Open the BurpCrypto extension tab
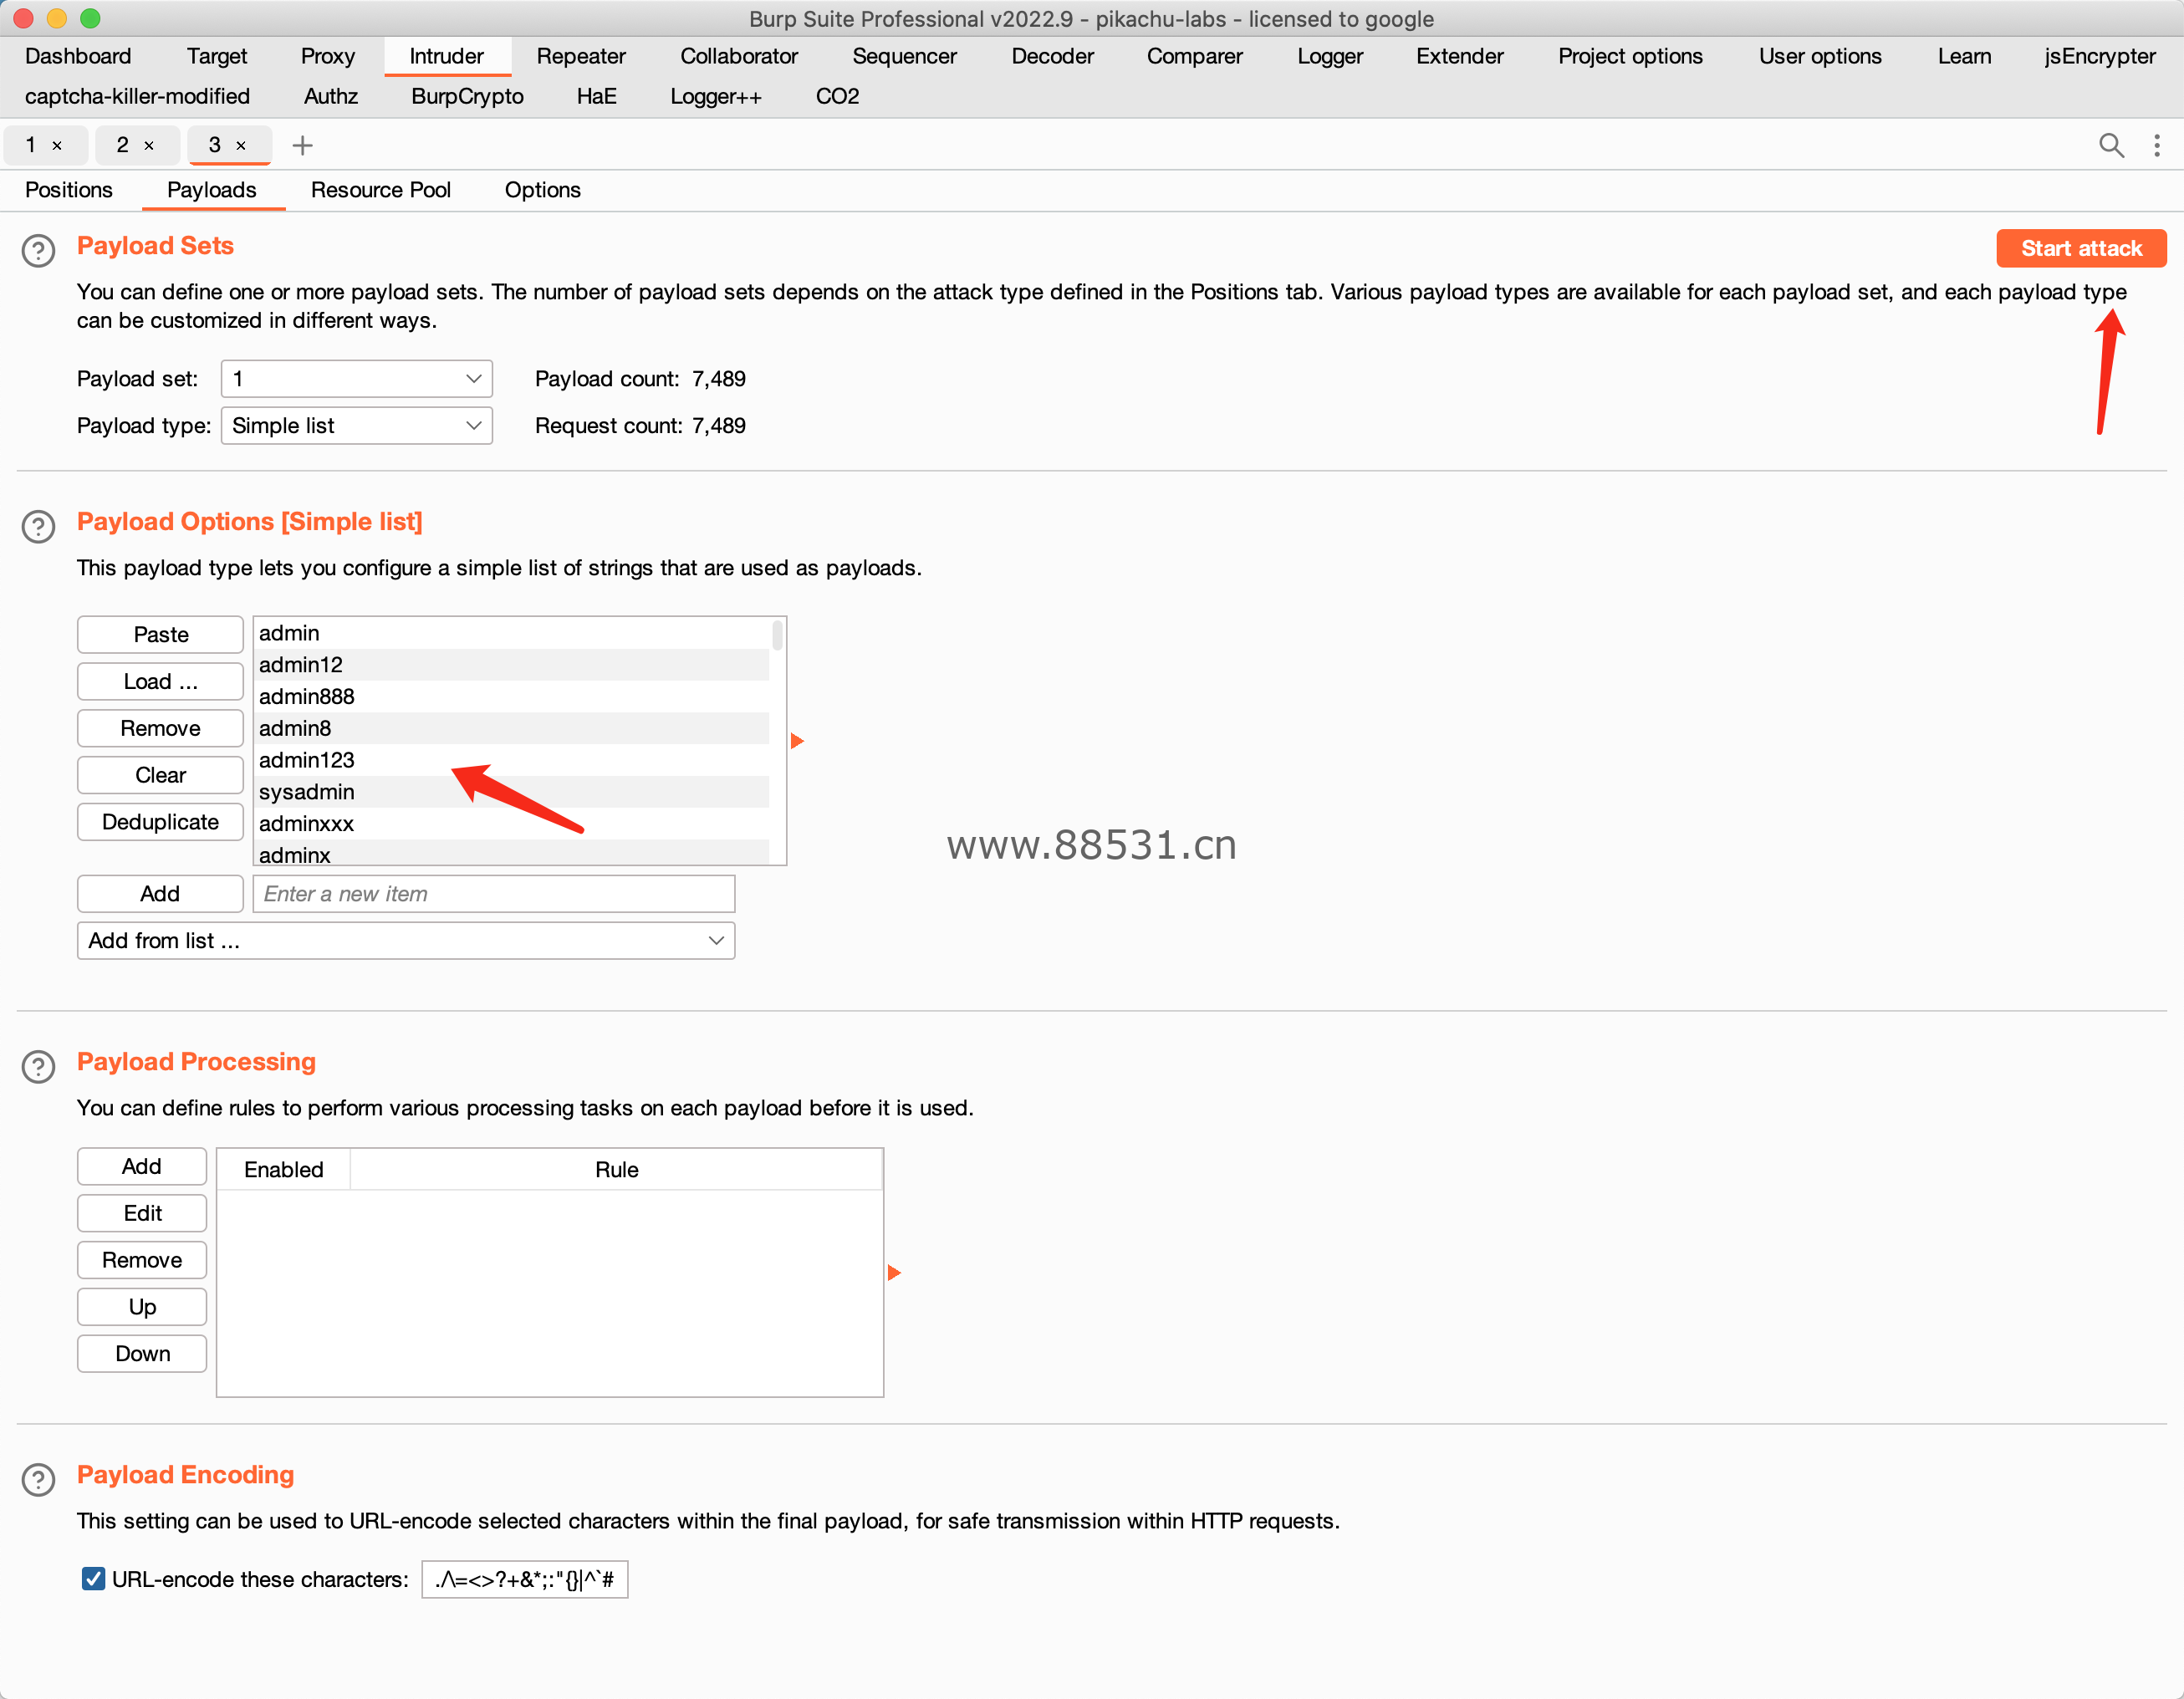 pos(467,96)
